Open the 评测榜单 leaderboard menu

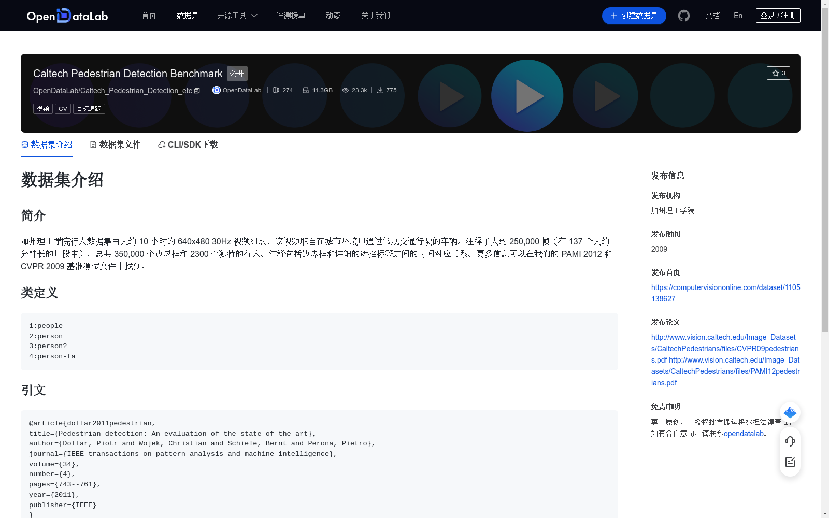tap(291, 16)
